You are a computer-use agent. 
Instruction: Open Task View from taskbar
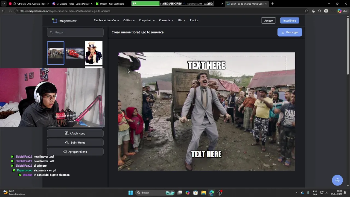pos(180,193)
